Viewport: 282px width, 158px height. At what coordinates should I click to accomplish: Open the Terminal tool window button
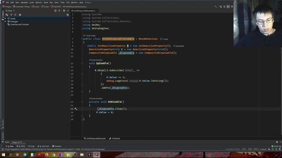point(56,146)
